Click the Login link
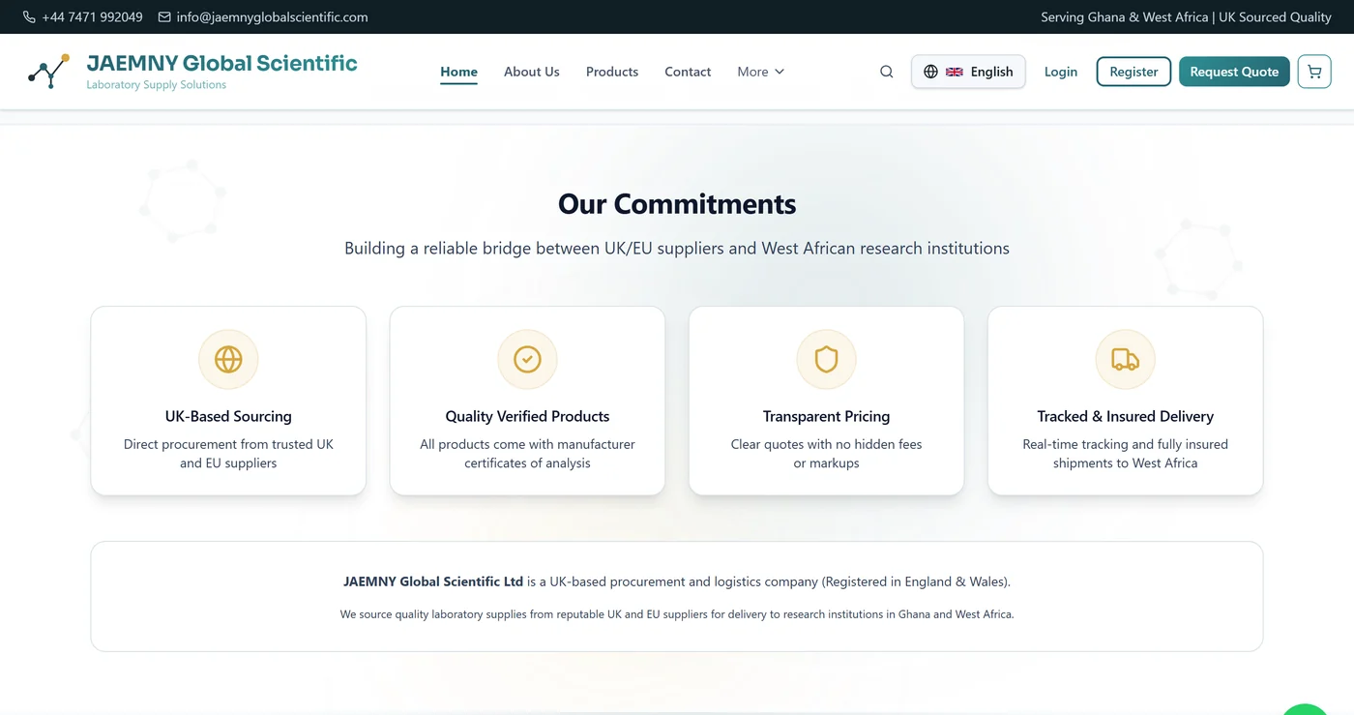This screenshot has width=1354, height=715. tap(1061, 72)
